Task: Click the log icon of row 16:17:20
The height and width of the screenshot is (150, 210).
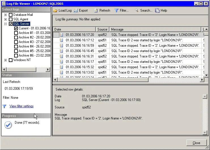Action: tap(61, 35)
